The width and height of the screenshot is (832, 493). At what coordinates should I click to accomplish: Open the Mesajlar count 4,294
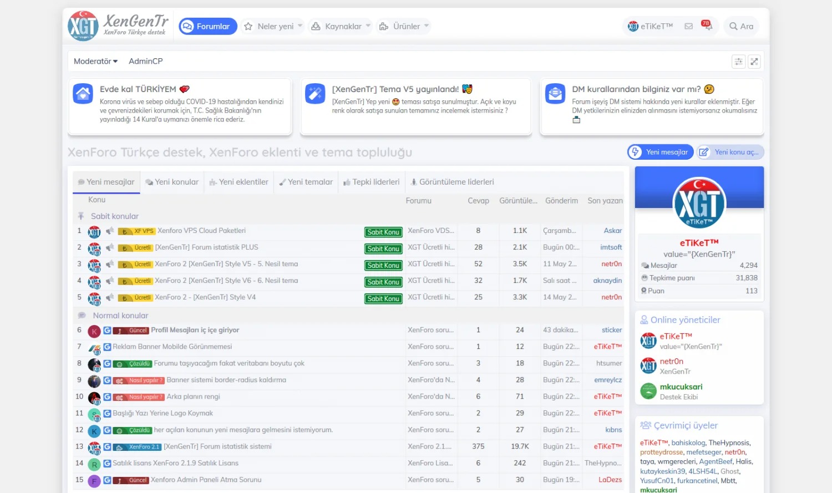tap(748, 265)
